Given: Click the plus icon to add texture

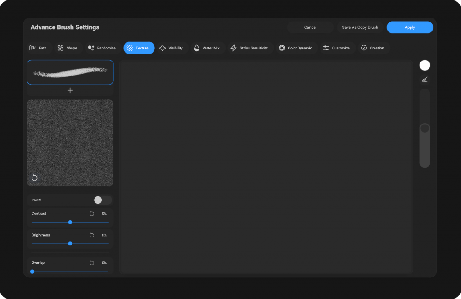Looking at the screenshot, I should point(70,90).
